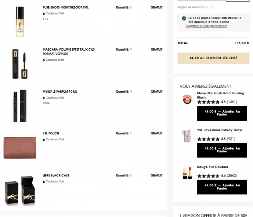
Task: Click the info icon beside Règles et restrictions
Action: tap(212, 7)
